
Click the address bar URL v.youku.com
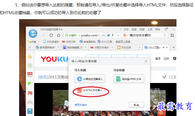92,35
